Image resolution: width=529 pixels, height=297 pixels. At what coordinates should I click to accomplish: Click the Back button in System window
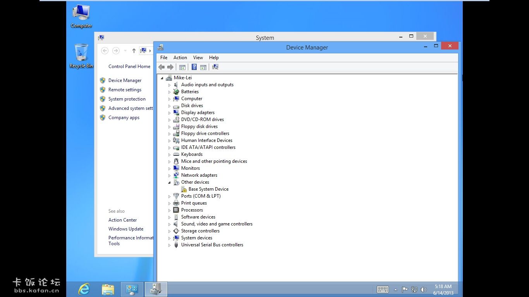tap(105, 51)
